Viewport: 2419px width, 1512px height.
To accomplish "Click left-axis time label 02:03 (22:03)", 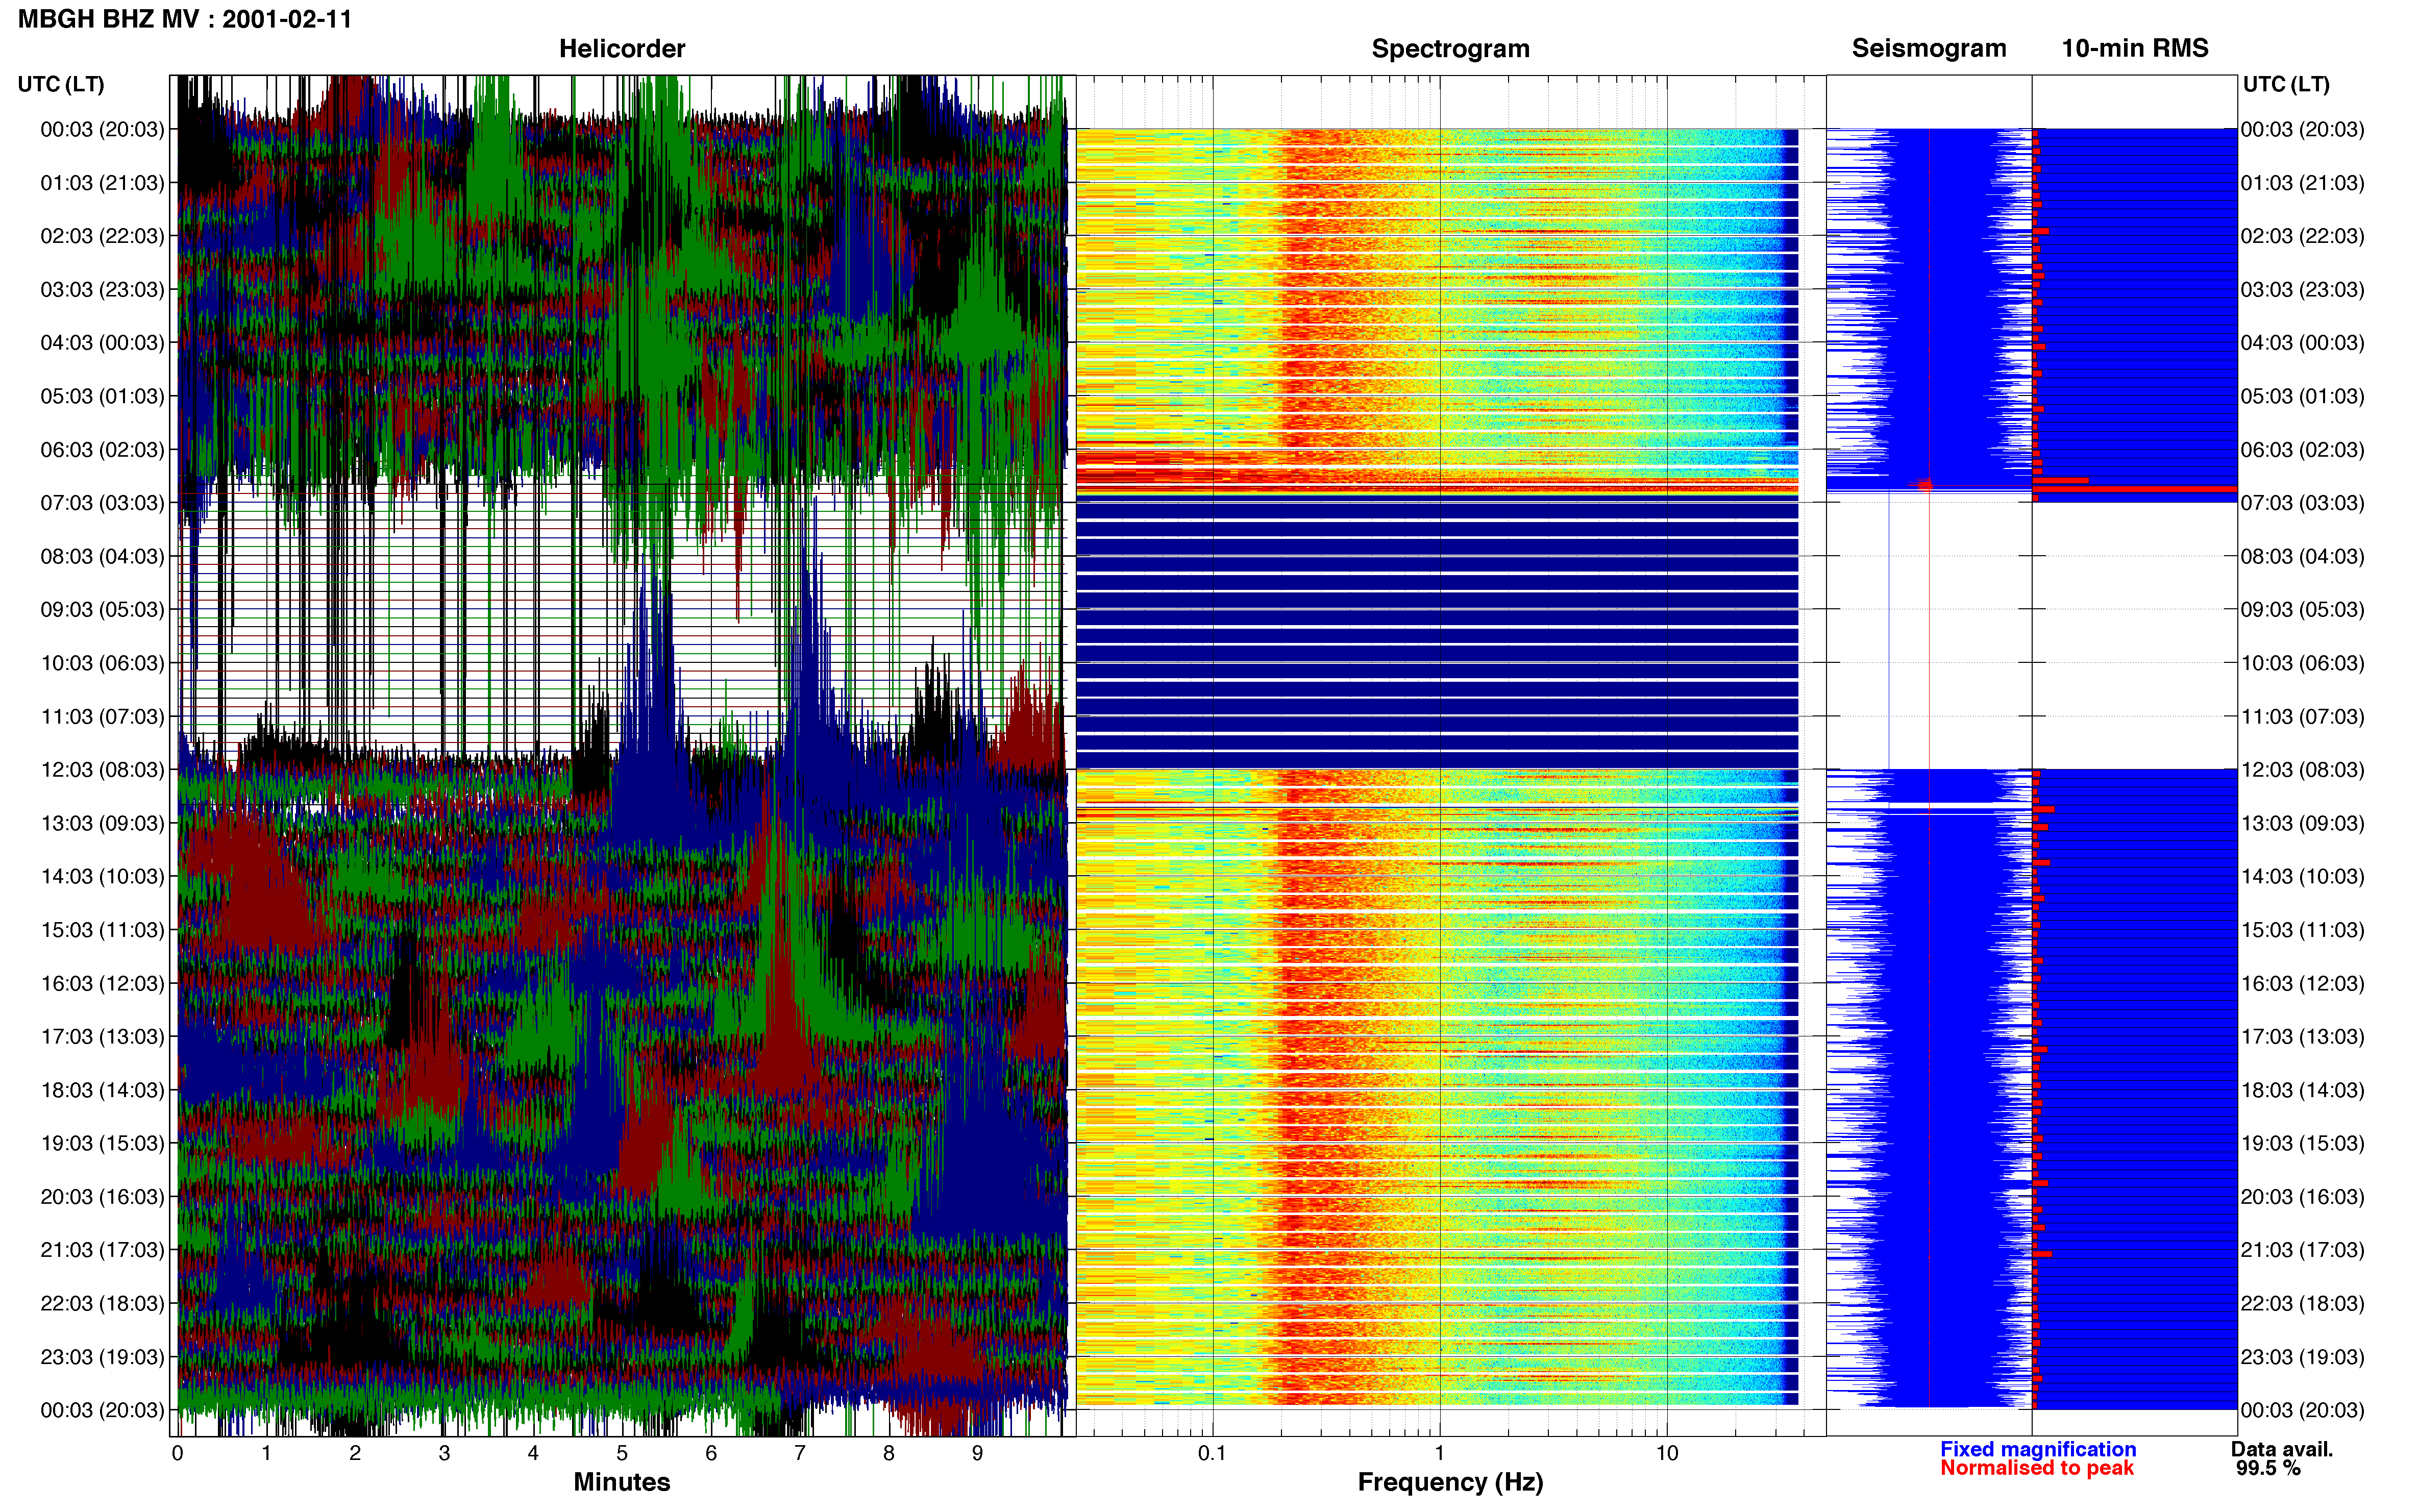I will point(102,236).
